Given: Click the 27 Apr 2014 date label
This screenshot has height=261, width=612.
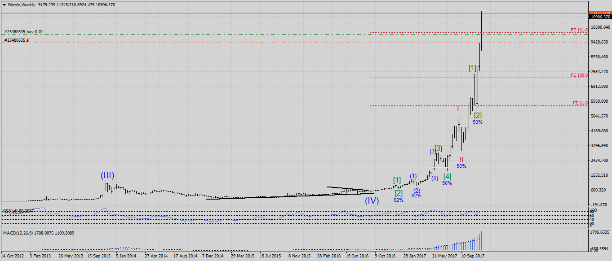Looking at the screenshot, I should [x=156, y=257].
